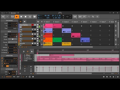Click the velocity expression icon
The width and height of the screenshot is (120, 90).
click(25, 66)
